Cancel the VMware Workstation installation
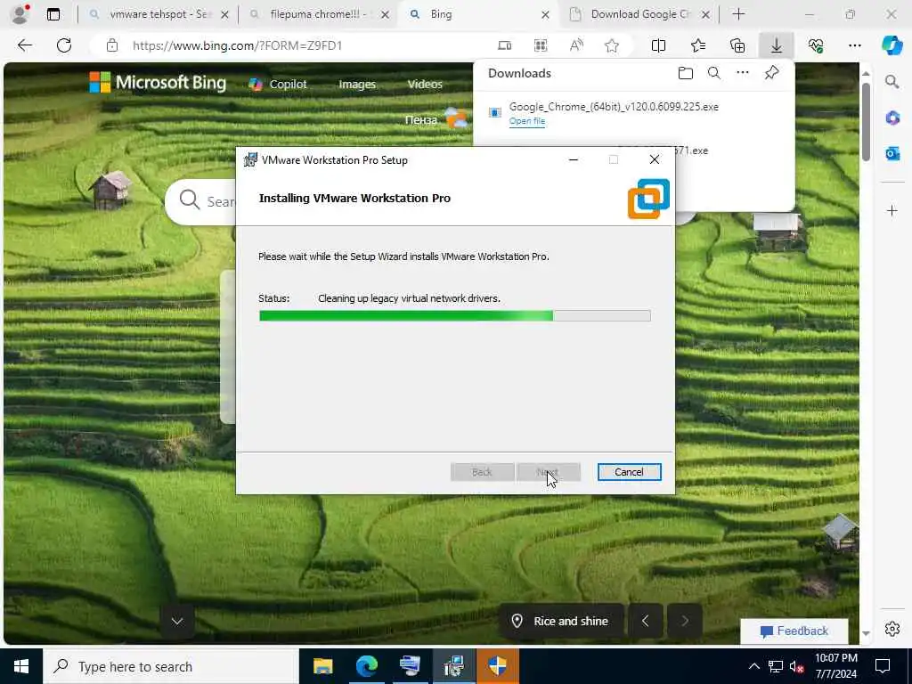The image size is (912, 684). [x=630, y=472]
